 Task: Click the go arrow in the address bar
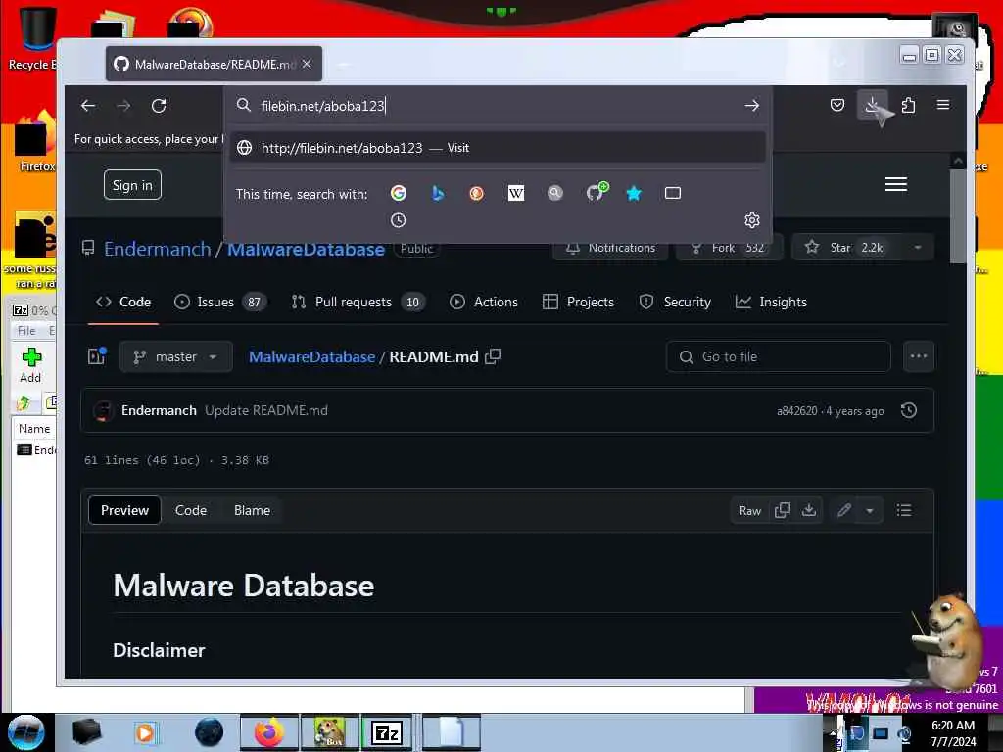click(x=751, y=106)
